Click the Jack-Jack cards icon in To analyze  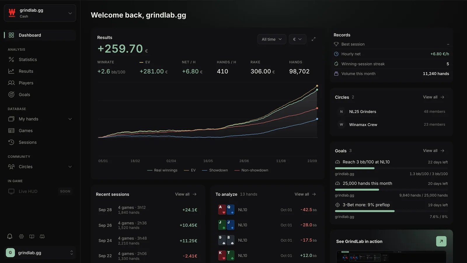click(x=226, y=225)
